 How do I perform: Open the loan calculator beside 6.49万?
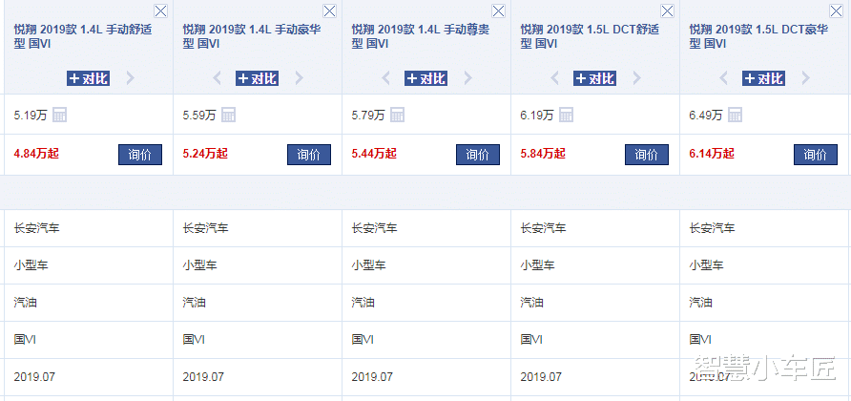(735, 115)
